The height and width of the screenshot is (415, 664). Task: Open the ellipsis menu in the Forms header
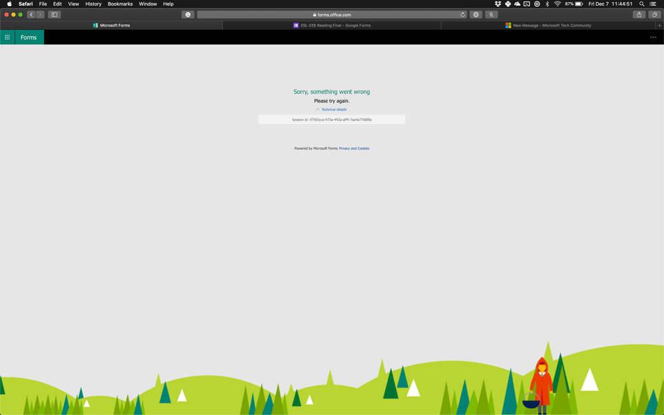click(x=653, y=37)
